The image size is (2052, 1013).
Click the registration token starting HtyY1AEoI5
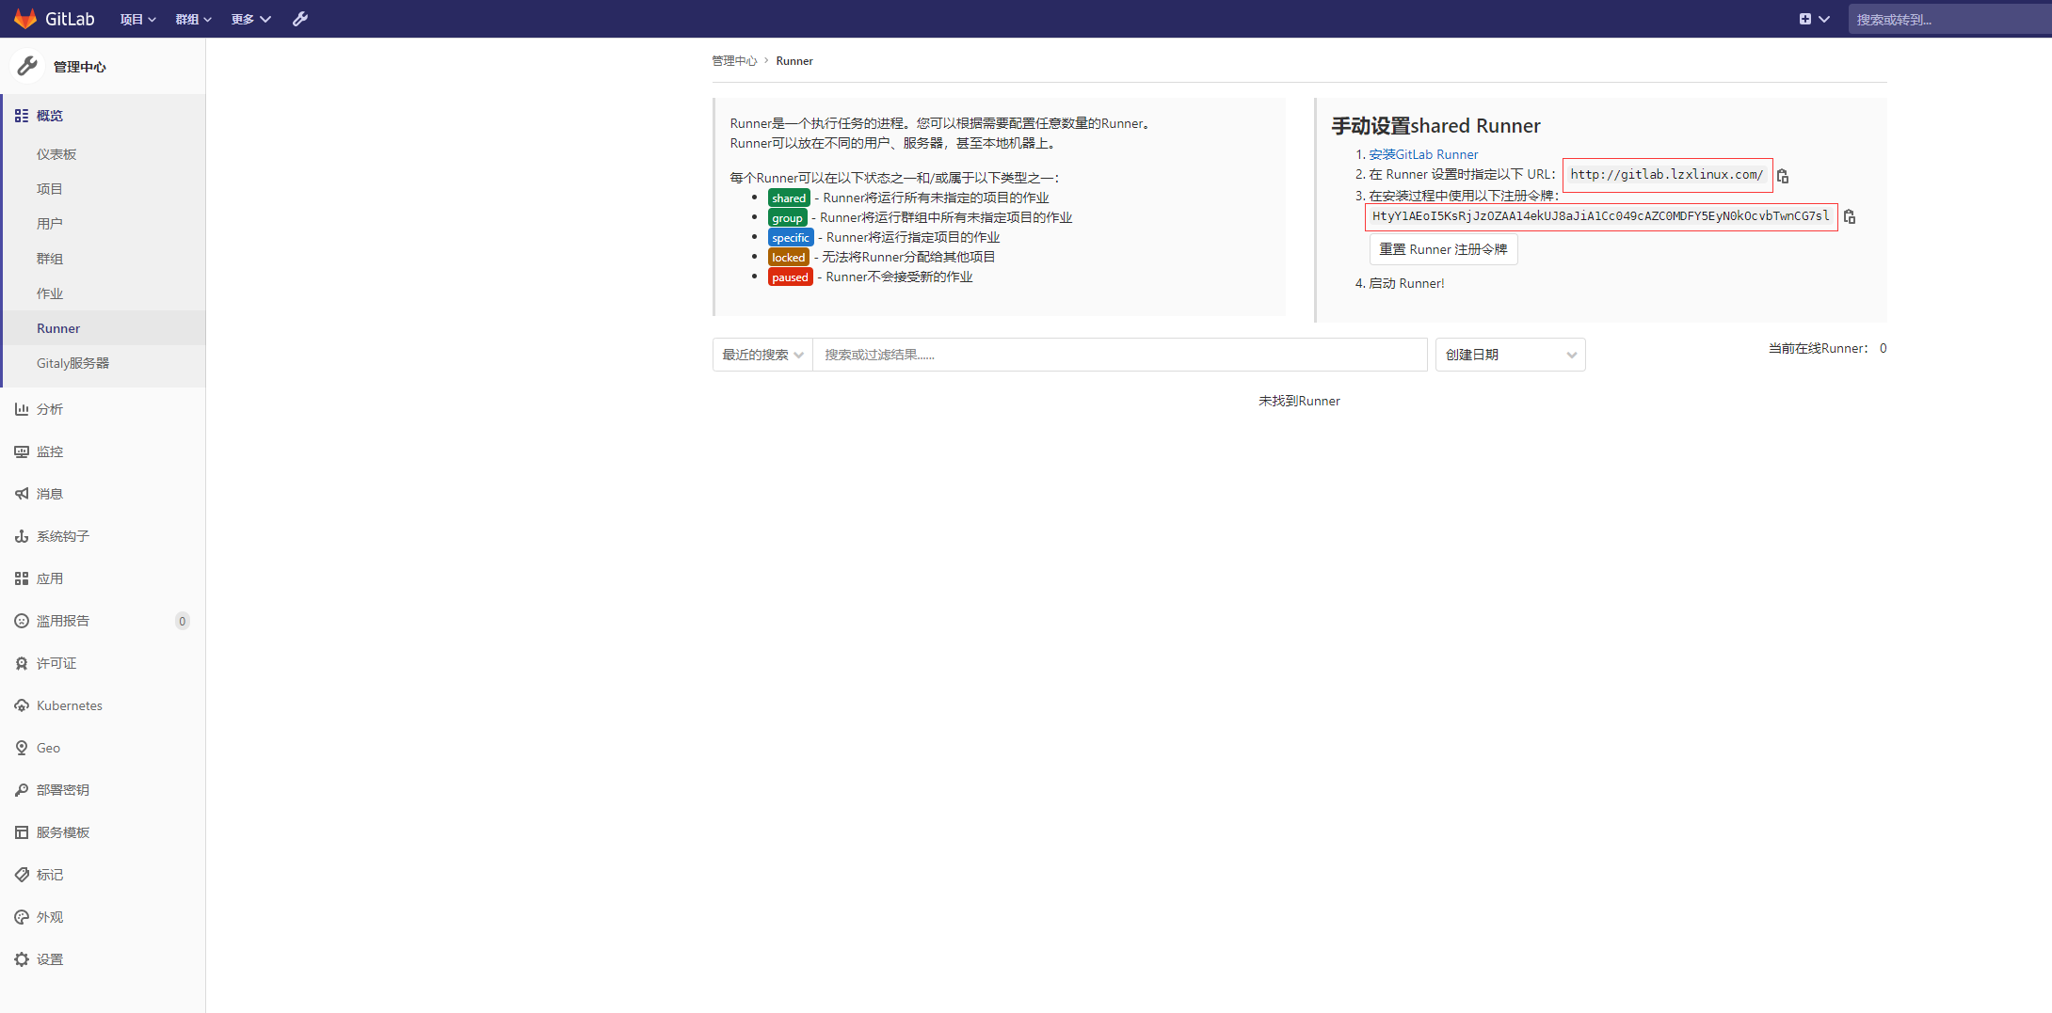click(x=1601, y=216)
